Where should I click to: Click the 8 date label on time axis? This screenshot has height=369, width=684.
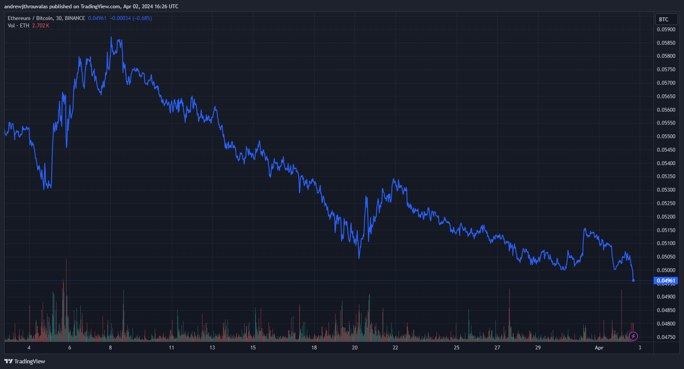110,348
